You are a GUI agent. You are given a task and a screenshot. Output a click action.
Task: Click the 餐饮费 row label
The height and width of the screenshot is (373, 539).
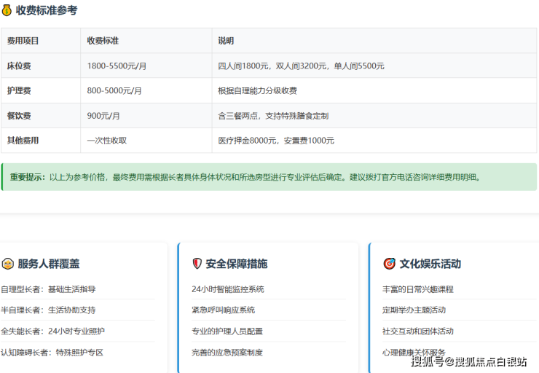[x=19, y=116]
